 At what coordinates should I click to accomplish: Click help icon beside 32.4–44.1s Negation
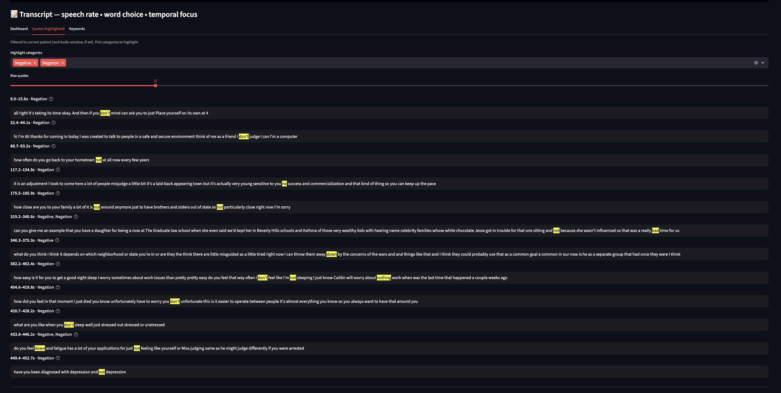[x=53, y=123]
